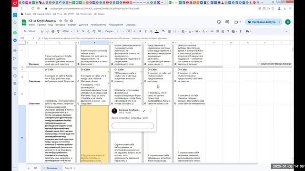This screenshot has height=171, width=305.
Task: Open WhatsApp in Opera sidebar
Action: point(15,33)
